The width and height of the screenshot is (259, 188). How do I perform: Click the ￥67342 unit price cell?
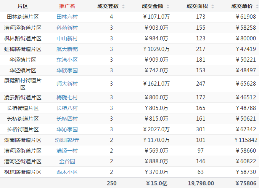click(246, 129)
